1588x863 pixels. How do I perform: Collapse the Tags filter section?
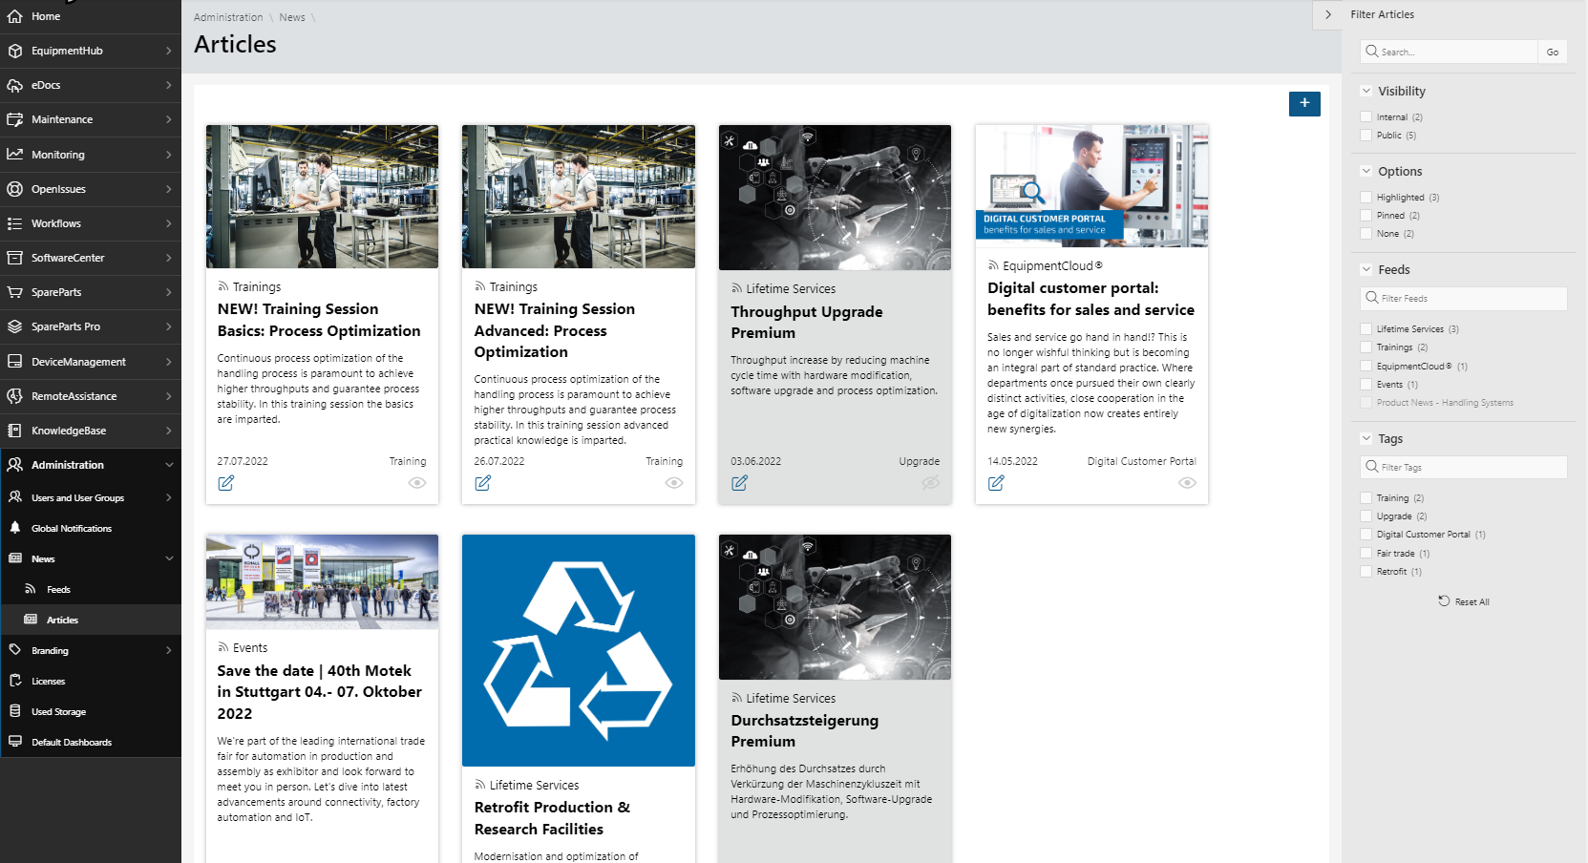click(x=1366, y=439)
